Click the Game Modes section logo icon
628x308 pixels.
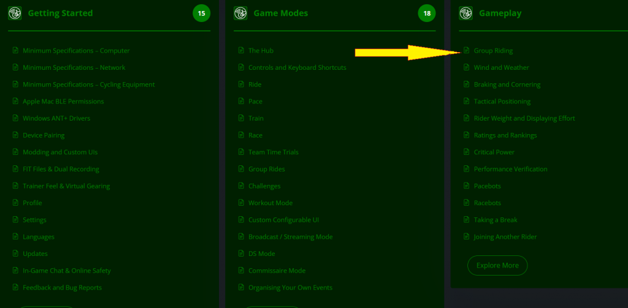coord(241,13)
